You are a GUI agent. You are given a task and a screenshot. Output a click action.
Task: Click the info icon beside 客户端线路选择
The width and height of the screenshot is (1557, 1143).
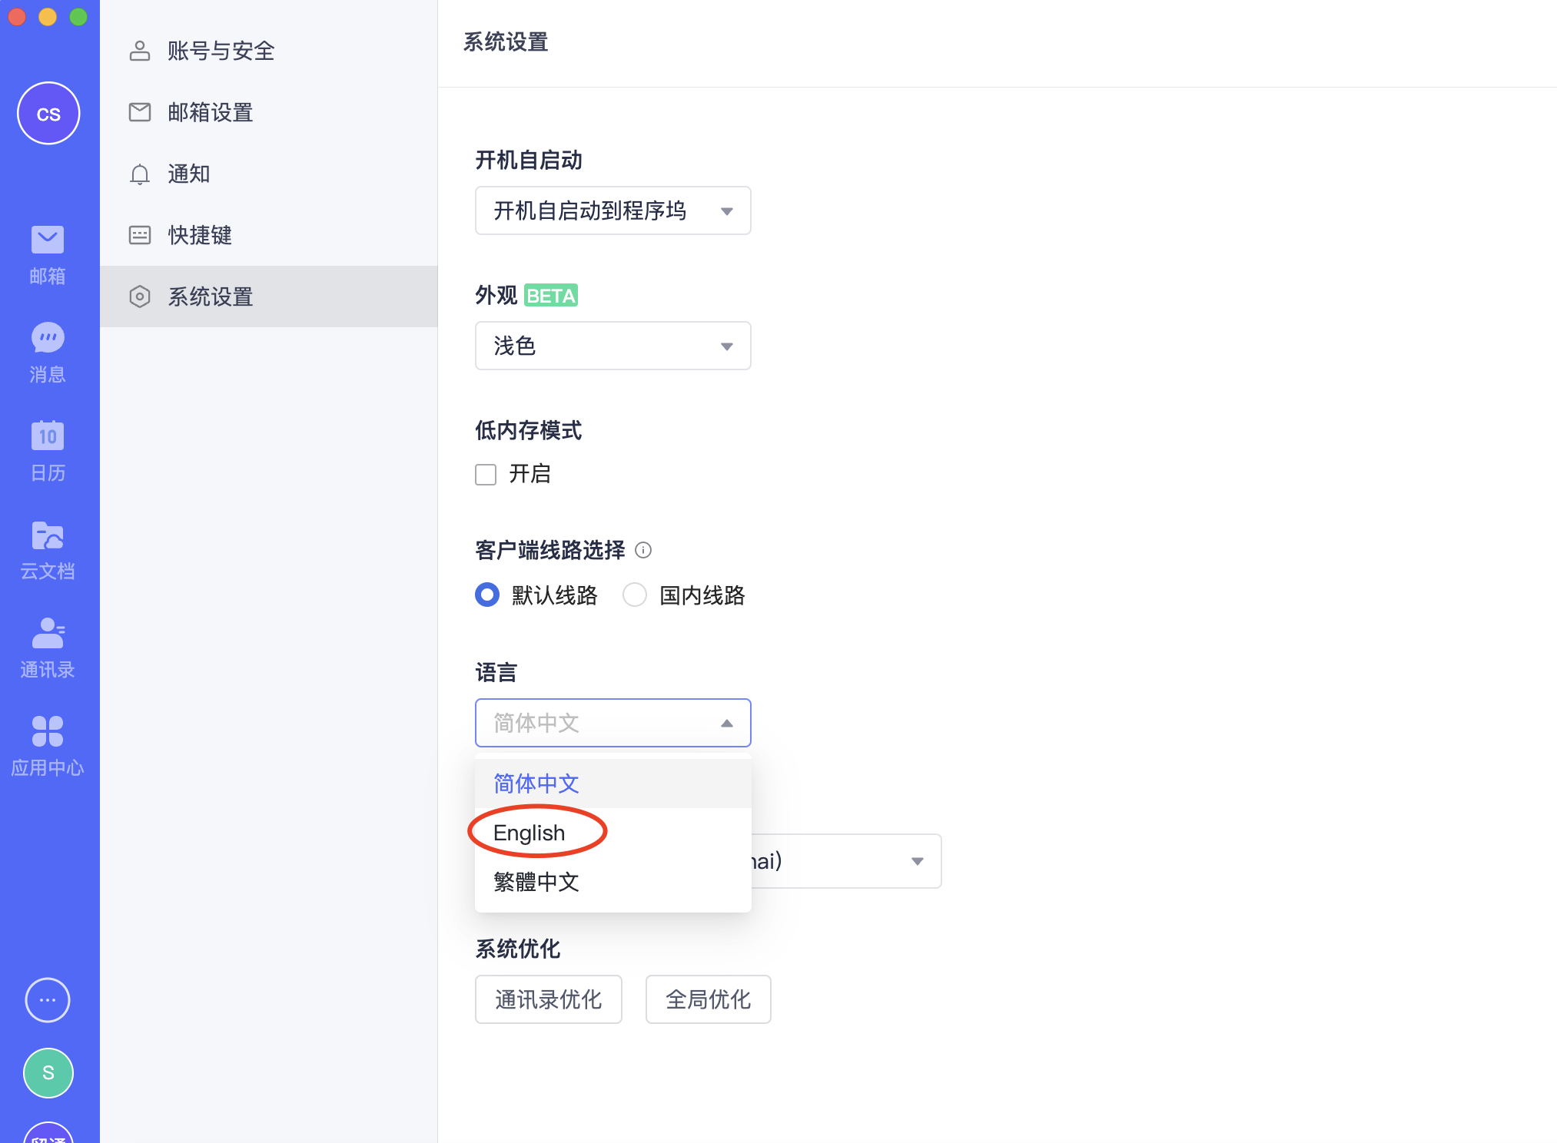click(643, 550)
